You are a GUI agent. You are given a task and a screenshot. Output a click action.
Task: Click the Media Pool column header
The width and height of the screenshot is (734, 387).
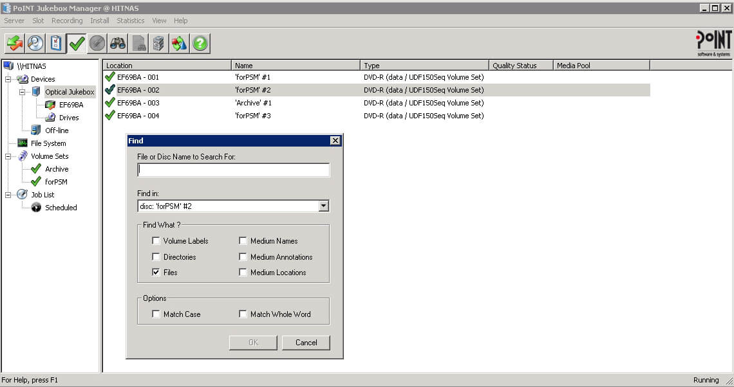(x=601, y=66)
